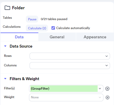Switch to the General tab
Viewport: 114px width, 105px height.
[x=57, y=37]
